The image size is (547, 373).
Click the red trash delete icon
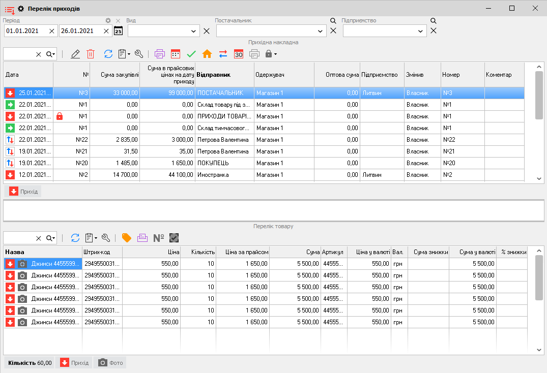(x=91, y=54)
